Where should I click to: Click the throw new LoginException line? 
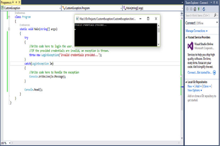point(66,55)
